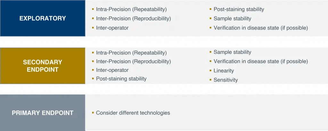Click Verification in disease state under Exploratory
The height and width of the screenshot is (131, 328).
[260, 28]
